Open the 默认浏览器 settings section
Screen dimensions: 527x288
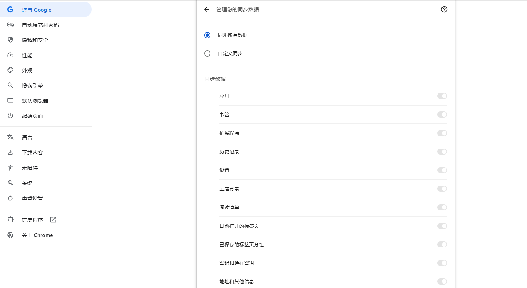pos(46,101)
